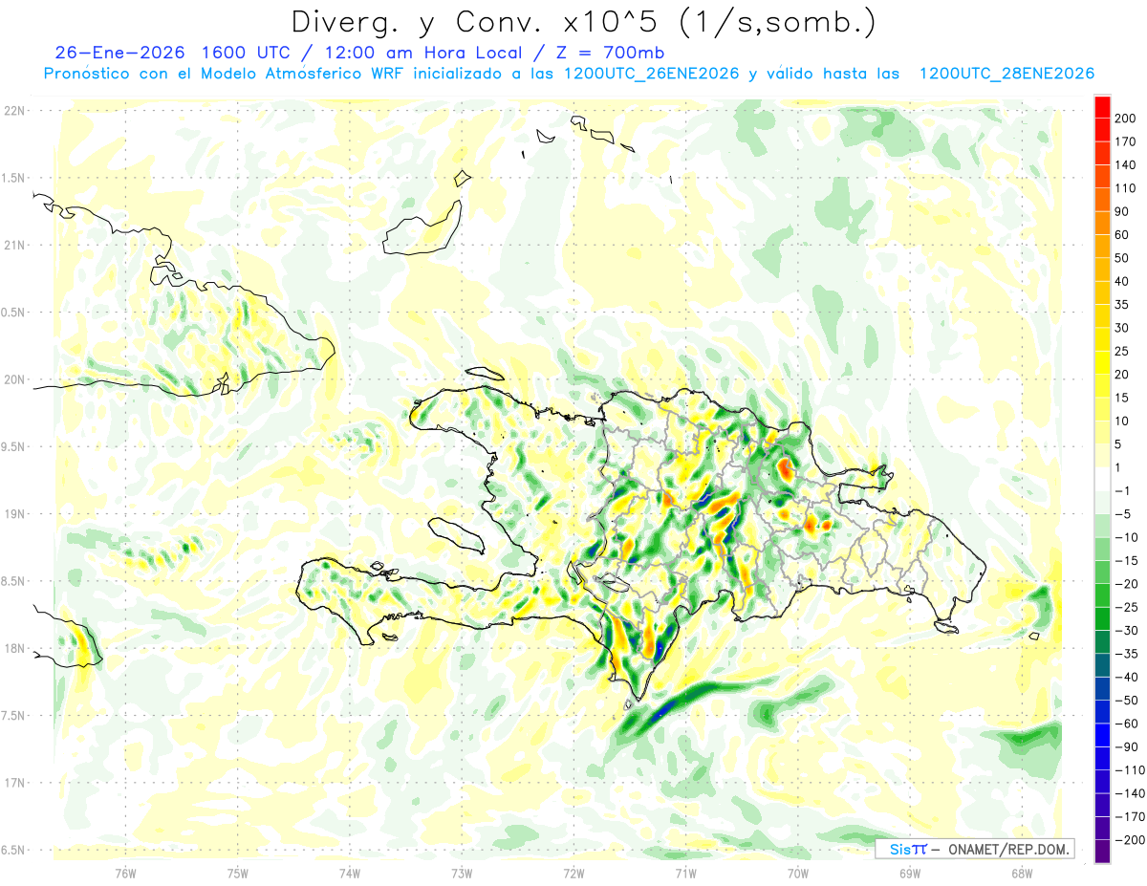Click the top red swatch above positive 200
The width and height of the screenshot is (1147, 886).
pos(1102,106)
